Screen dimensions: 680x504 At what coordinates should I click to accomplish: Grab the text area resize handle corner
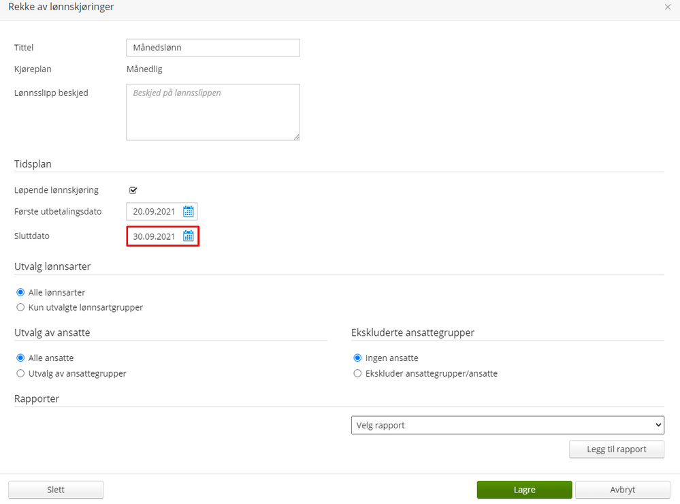coord(297,137)
